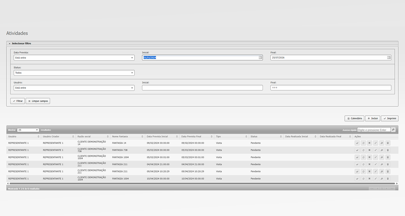
Task: Open the Mostrar 25 results dropdown
Action: pos(28,130)
